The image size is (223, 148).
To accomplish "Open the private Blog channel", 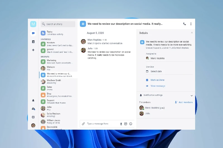I will 58,95.
